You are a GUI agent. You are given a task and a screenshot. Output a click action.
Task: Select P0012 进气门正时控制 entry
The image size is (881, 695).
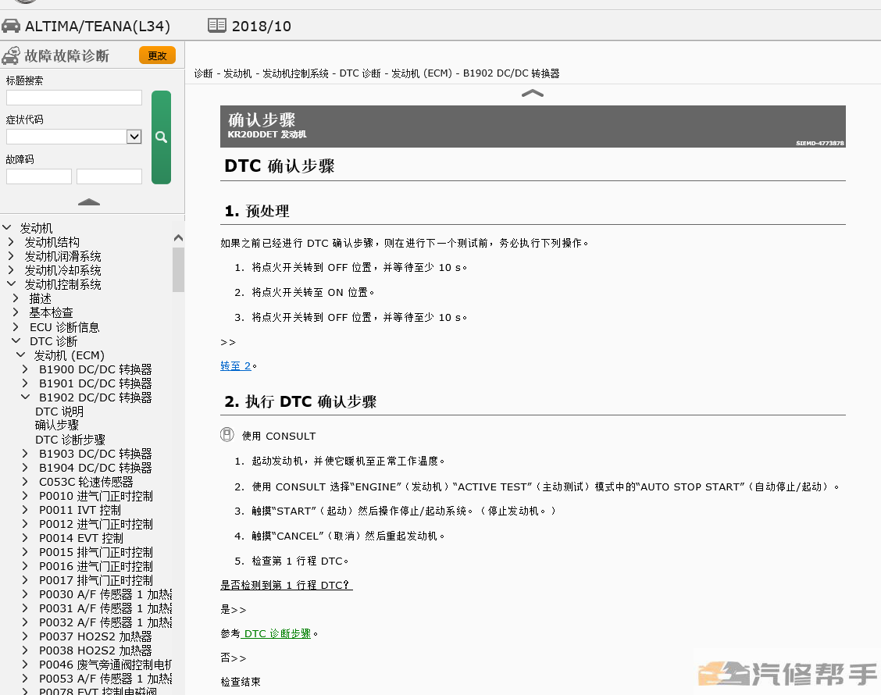click(x=95, y=524)
